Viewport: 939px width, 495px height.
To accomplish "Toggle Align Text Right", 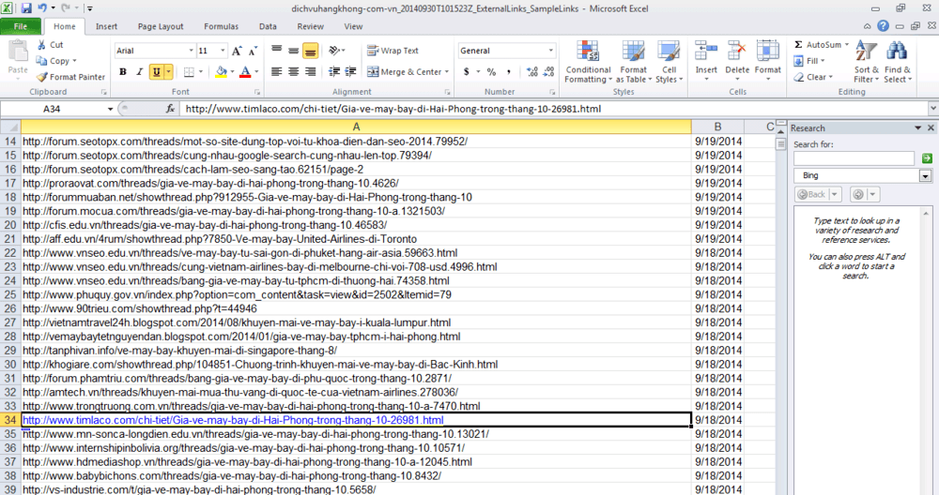I will tap(310, 72).
